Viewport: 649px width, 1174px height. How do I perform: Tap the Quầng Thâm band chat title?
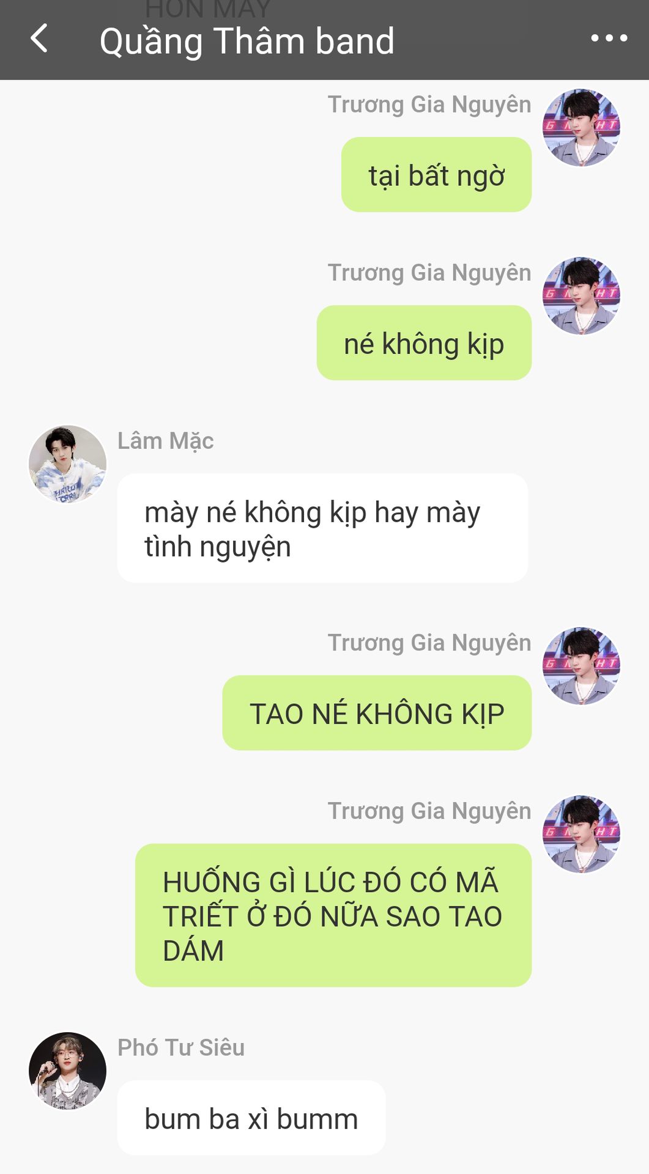(x=247, y=42)
